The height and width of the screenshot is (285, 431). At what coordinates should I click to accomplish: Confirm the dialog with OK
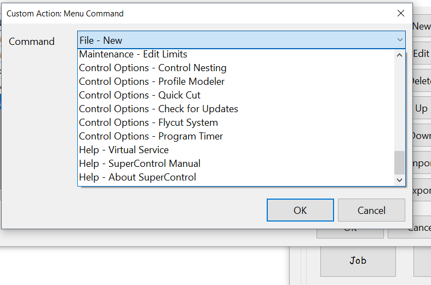(300, 210)
